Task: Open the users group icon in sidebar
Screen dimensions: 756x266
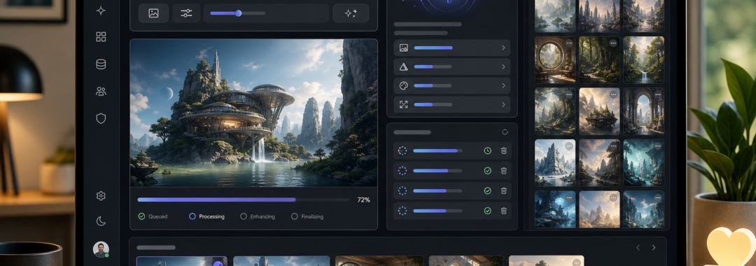Action: (101, 92)
